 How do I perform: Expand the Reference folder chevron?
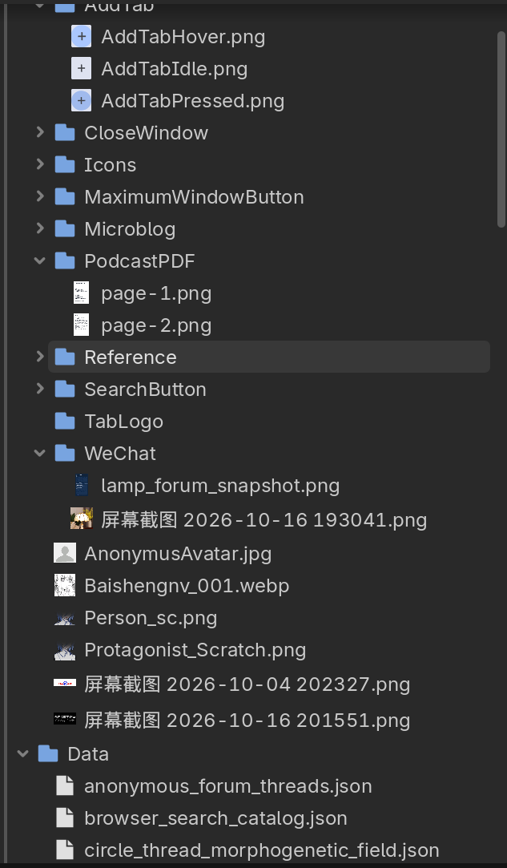coord(40,357)
